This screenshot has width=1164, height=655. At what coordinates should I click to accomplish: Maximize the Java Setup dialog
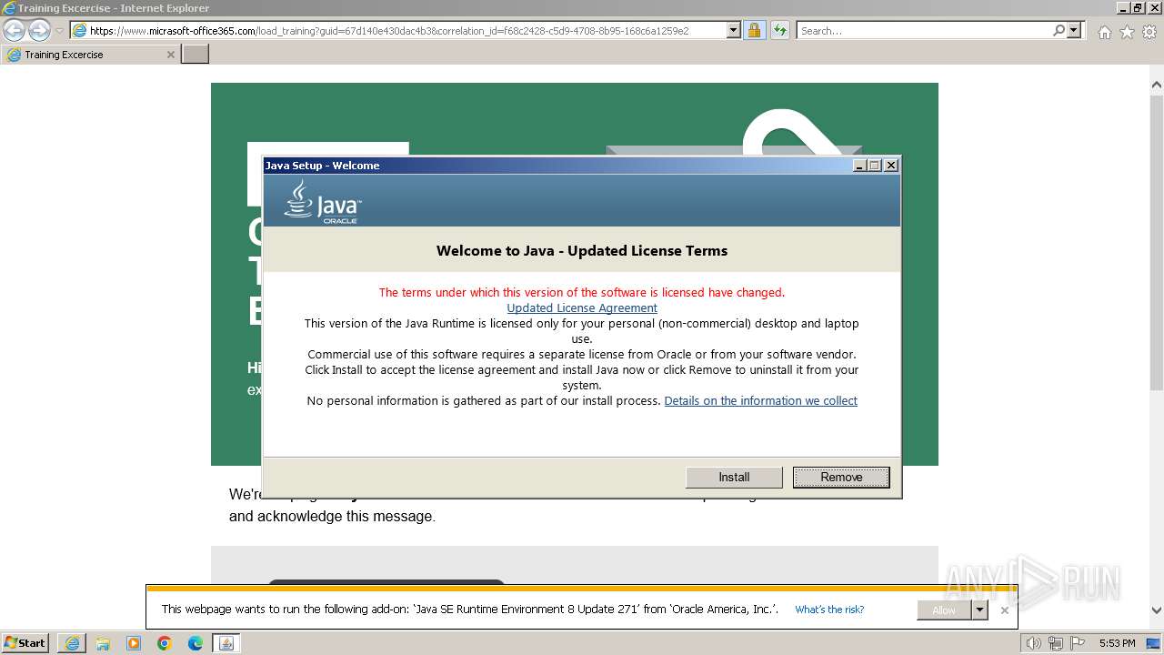[x=876, y=166]
